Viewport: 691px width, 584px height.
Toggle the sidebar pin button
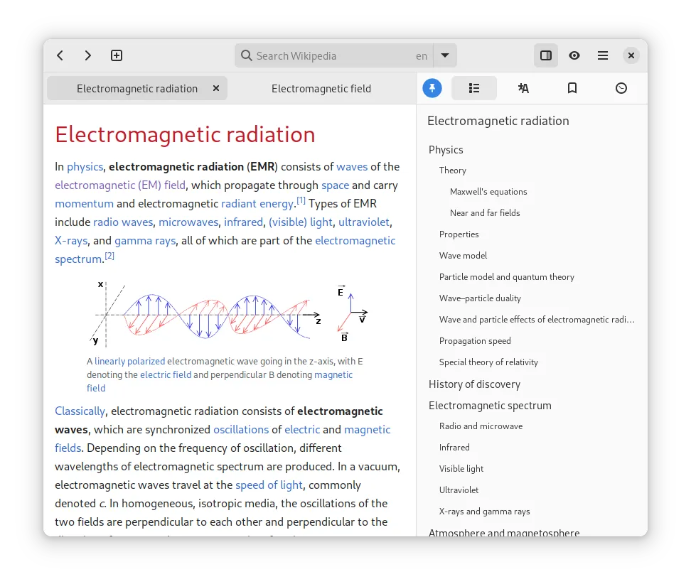(x=432, y=88)
